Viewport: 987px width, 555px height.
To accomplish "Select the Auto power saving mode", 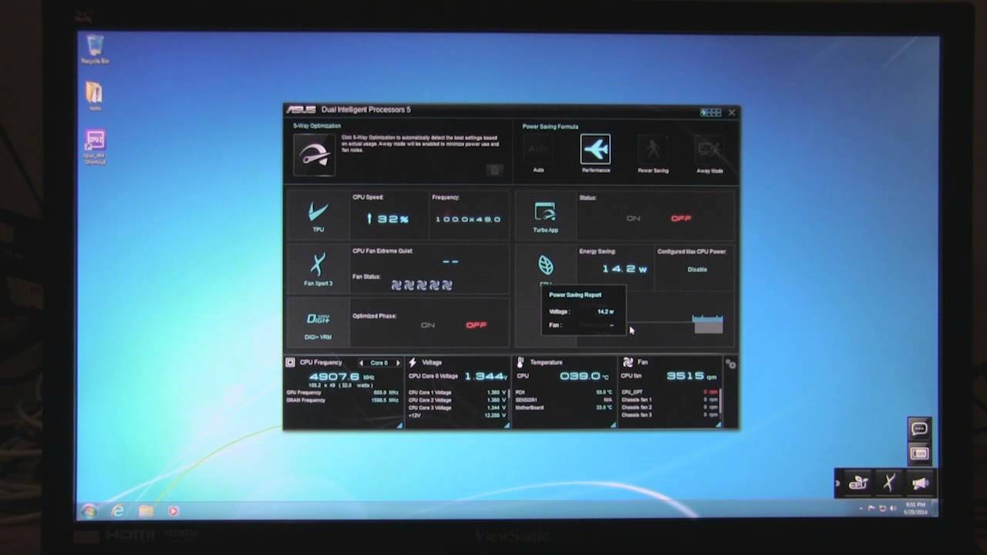I will pos(538,150).
